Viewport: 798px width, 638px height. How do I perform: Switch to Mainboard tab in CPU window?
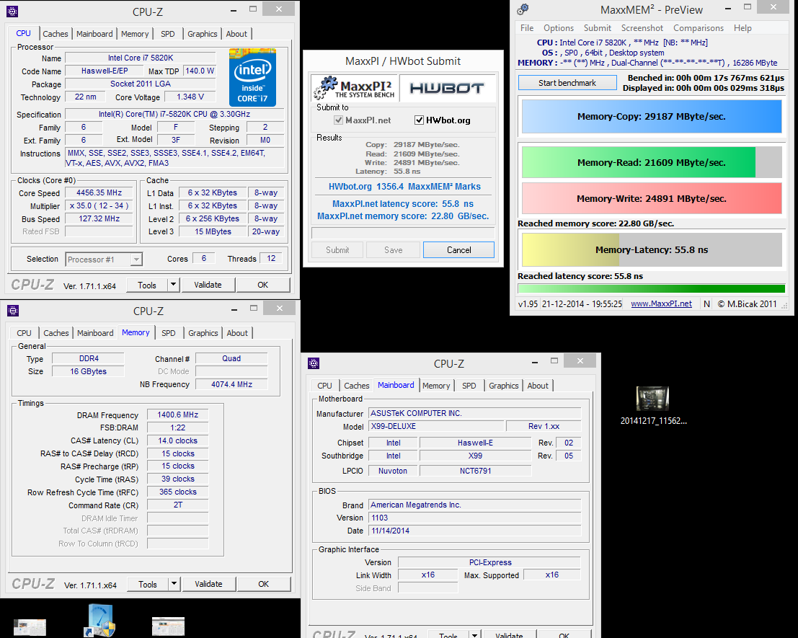click(94, 34)
